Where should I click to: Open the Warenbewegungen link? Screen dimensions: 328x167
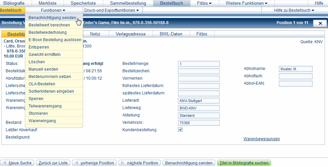(x=261, y=139)
